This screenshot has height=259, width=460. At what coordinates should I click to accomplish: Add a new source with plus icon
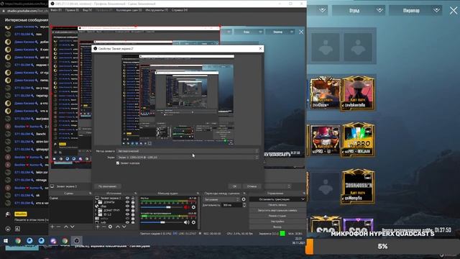click(98, 227)
